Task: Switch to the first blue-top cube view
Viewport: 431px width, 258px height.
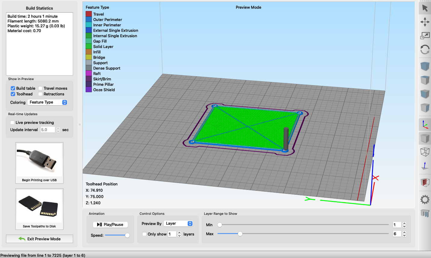Action: [x=425, y=66]
